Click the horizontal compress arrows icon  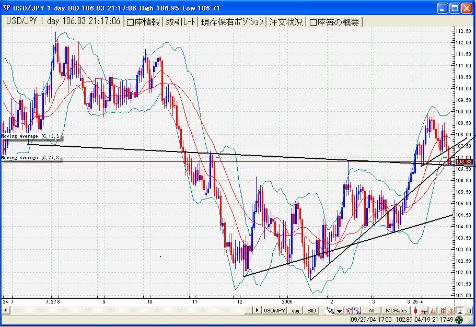pyautogui.click(x=424, y=310)
